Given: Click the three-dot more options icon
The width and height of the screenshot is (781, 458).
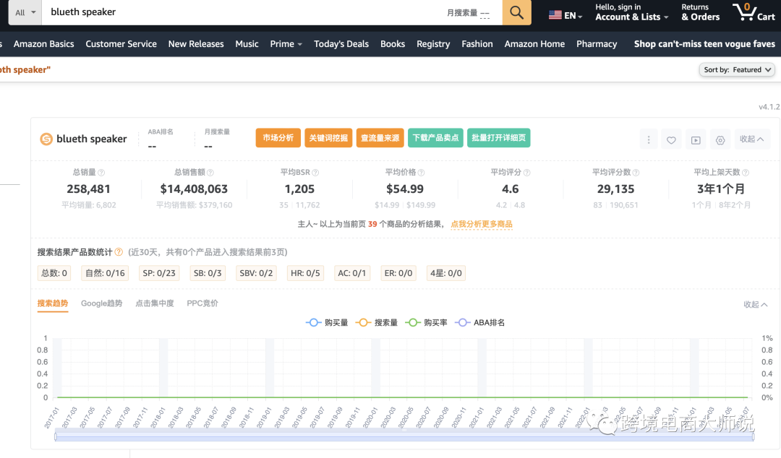Looking at the screenshot, I should coord(649,140).
